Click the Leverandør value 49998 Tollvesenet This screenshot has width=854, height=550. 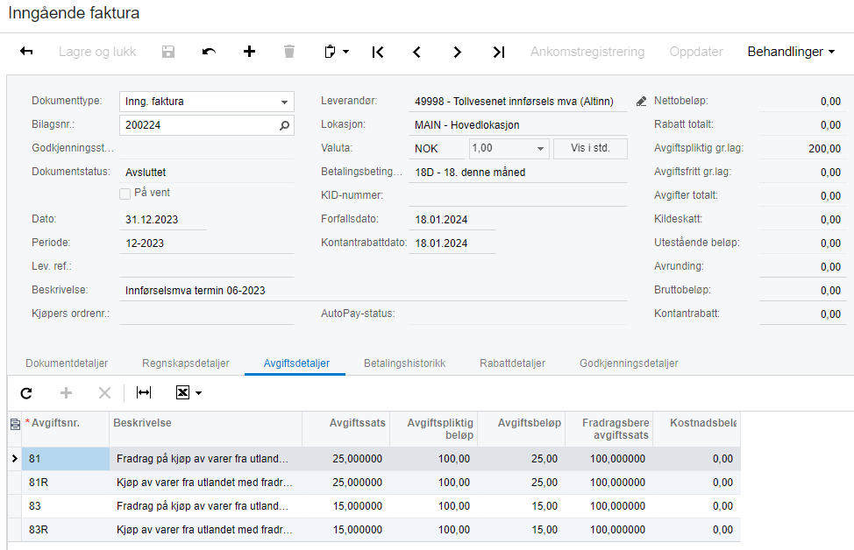click(x=514, y=102)
